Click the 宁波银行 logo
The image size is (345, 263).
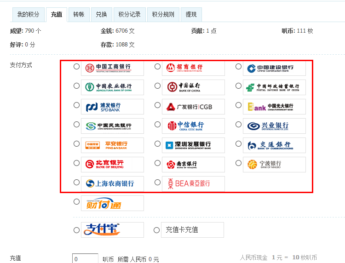pos(274,165)
